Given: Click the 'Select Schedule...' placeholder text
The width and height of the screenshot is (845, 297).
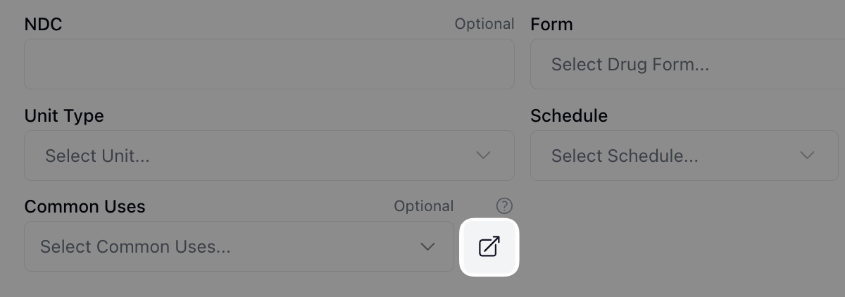Looking at the screenshot, I should [x=625, y=156].
